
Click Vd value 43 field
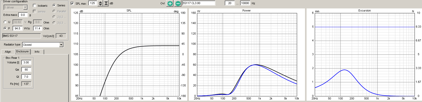(x=61, y=36)
